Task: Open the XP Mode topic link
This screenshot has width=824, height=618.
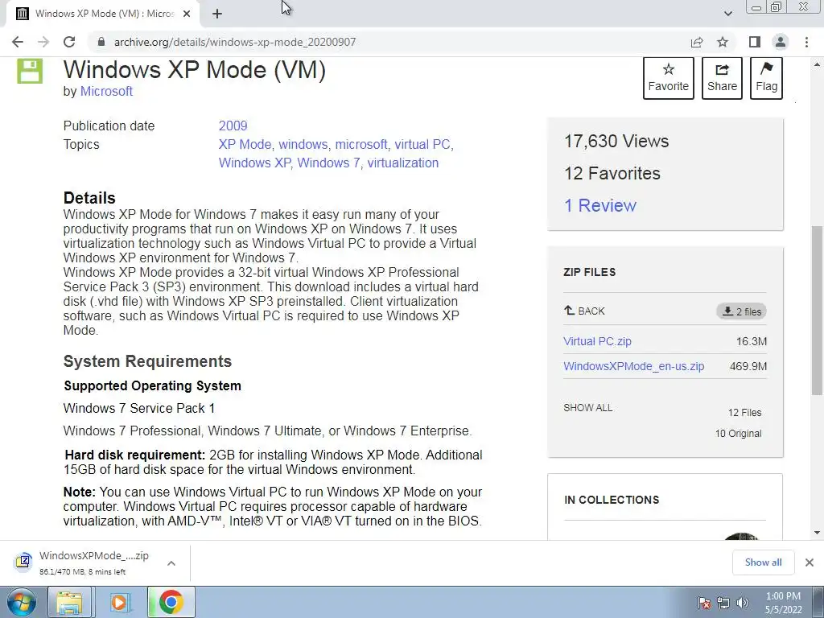Action: pos(245,145)
